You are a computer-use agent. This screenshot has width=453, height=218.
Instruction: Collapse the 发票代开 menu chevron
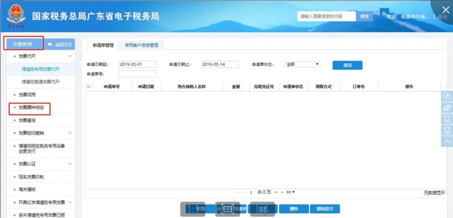[70, 56]
